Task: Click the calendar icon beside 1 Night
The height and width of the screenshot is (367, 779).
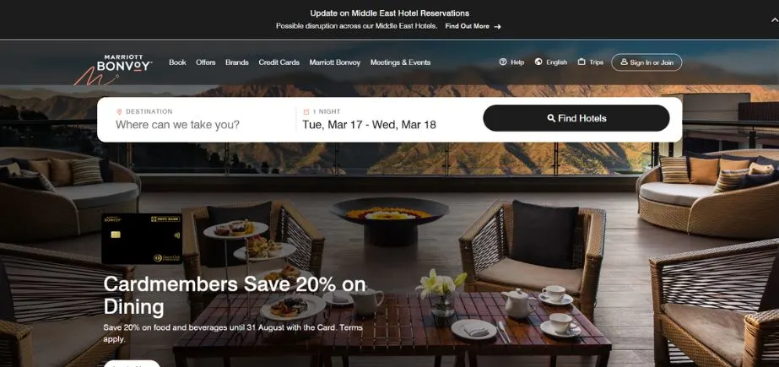Action: (306, 111)
